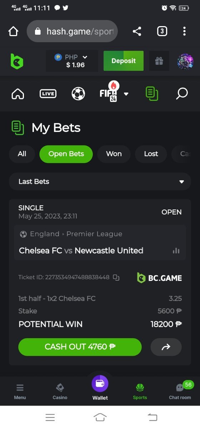Viewport: 200px width, 429px height.
Task: Switch to the All bets filter
Action: [22, 154]
